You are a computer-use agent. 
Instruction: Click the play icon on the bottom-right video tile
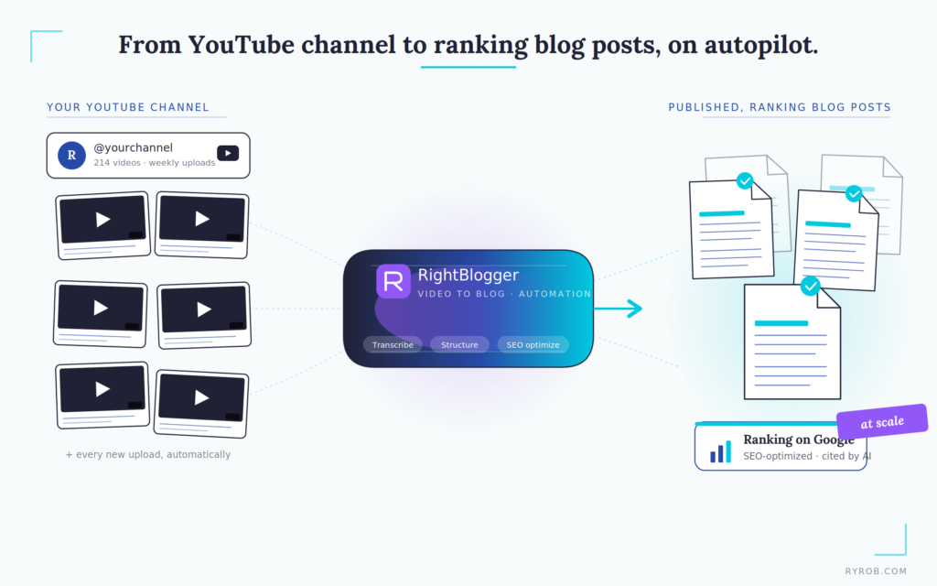[x=200, y=397]
